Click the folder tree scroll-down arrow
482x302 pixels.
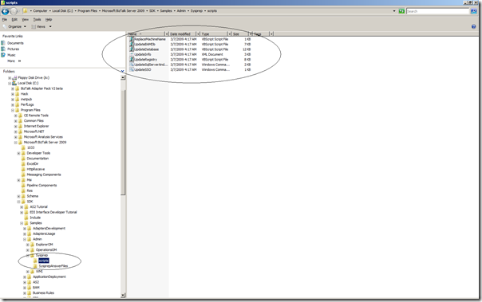pyautogui.click(x=123, y=296)
